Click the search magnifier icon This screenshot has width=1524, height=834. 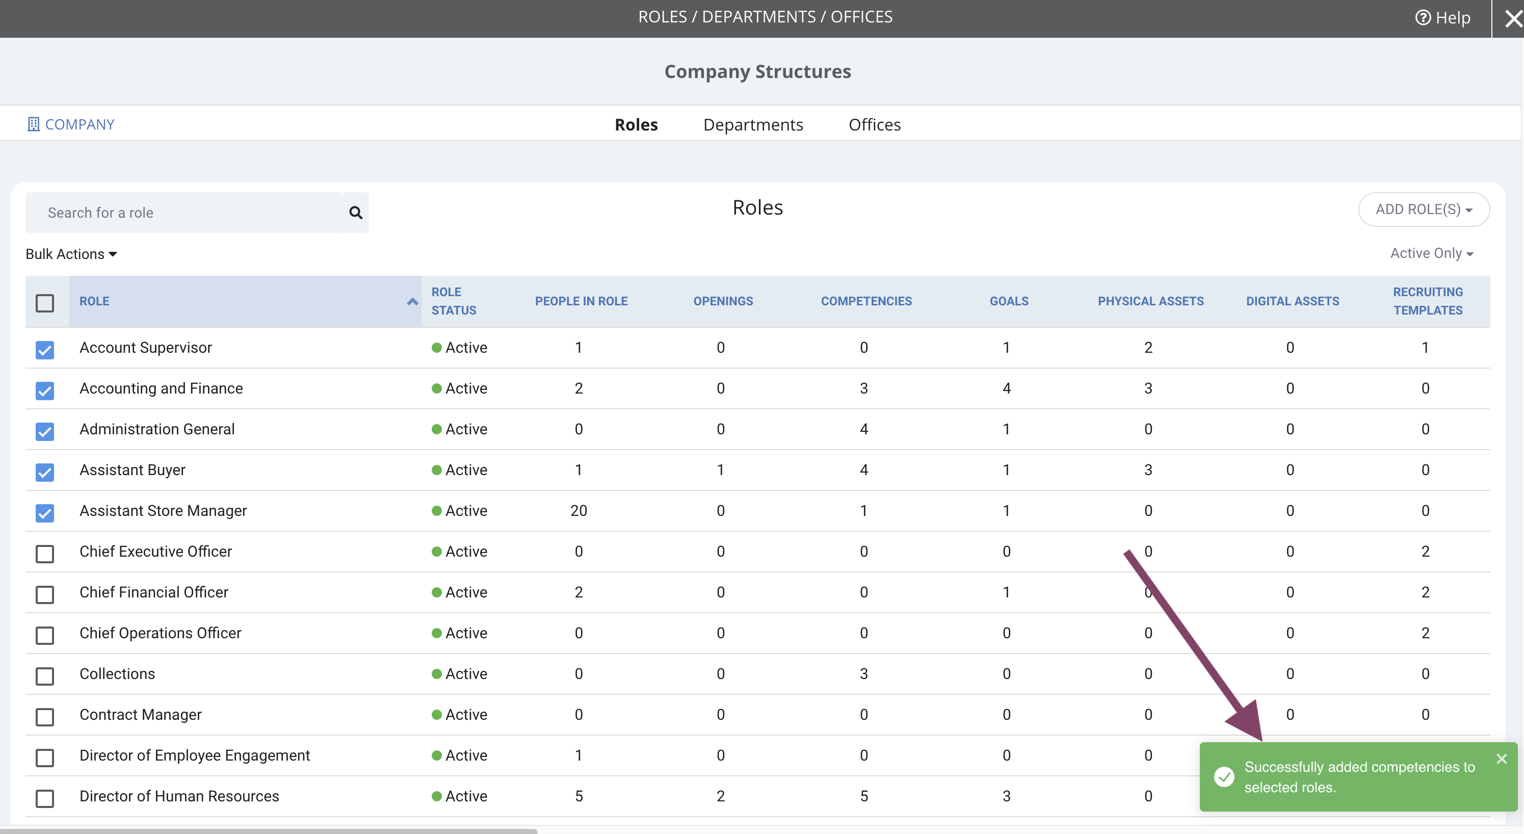pos(356,213)
